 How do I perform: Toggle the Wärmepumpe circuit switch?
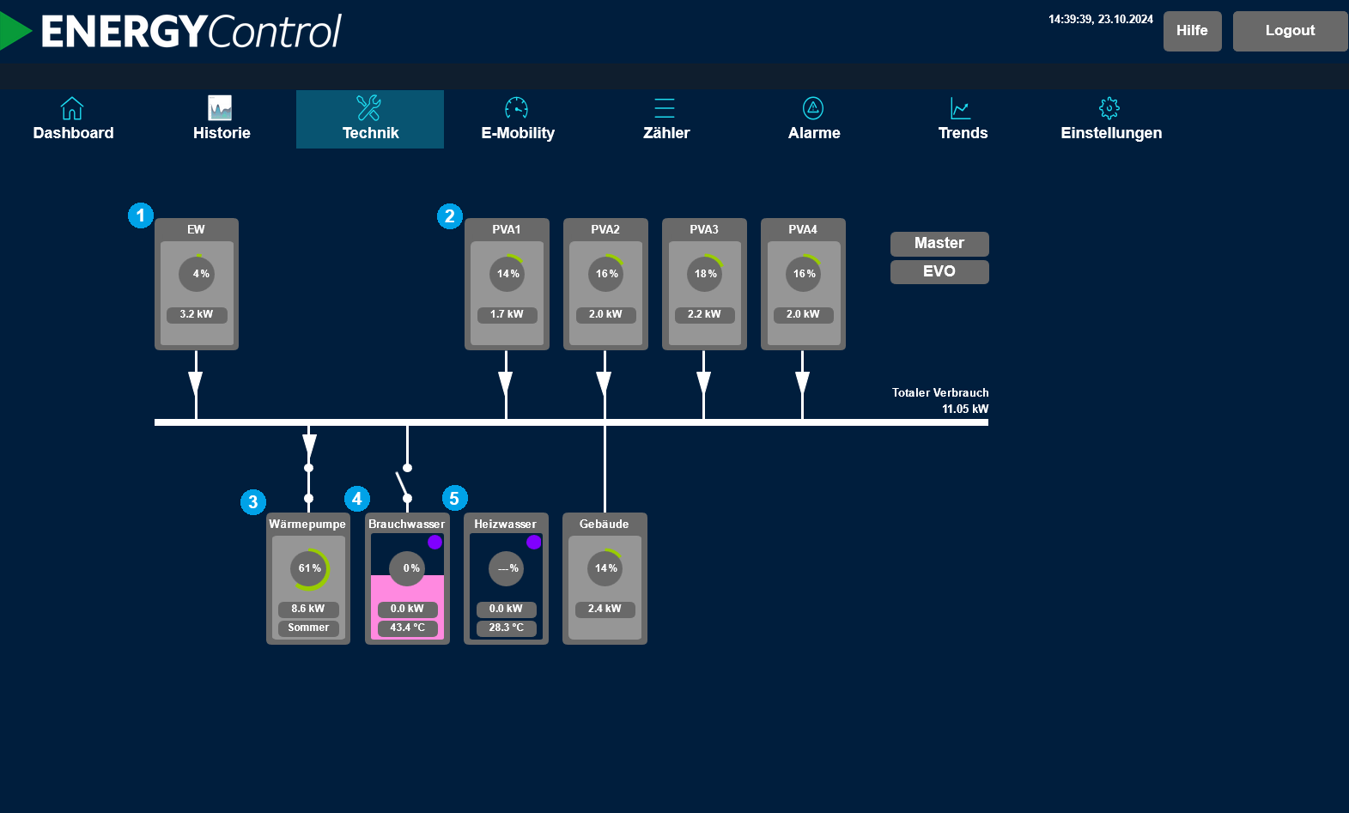coord(308,483)
